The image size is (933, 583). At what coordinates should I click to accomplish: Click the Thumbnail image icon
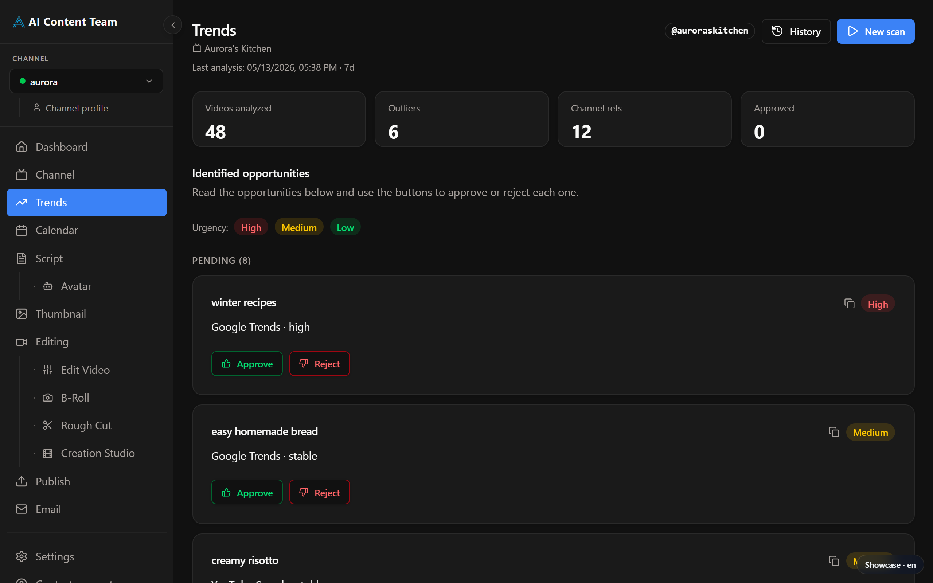[x=22, y=314]
